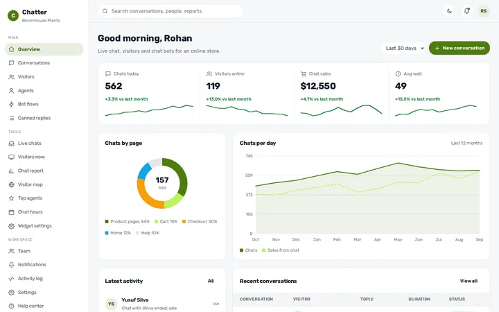This screenshot has height=312, width=499.
Task: Sort by the STATUS column header
Action: pyautogui.click(x=457, y=300)
